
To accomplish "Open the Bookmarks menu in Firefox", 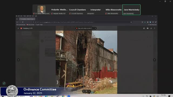I will (x=29, y=16).
